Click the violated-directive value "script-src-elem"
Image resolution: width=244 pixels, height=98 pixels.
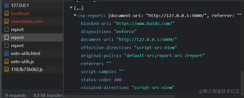(153, 88)
